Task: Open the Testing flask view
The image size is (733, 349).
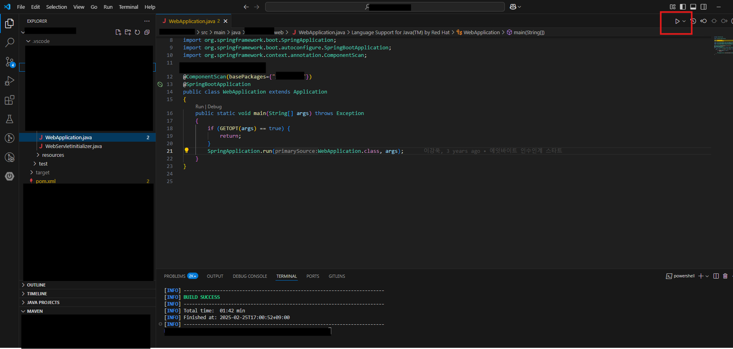Action: [x=10, y=119]
